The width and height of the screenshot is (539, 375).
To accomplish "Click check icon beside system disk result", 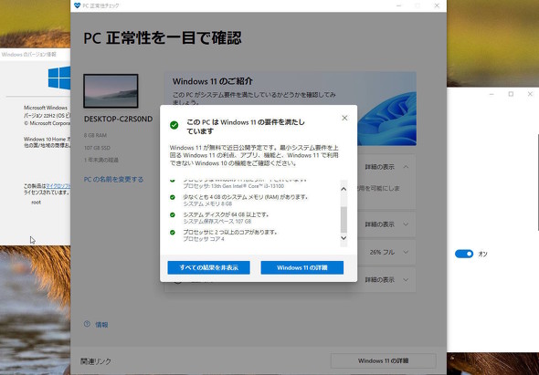I will (173, 214).
